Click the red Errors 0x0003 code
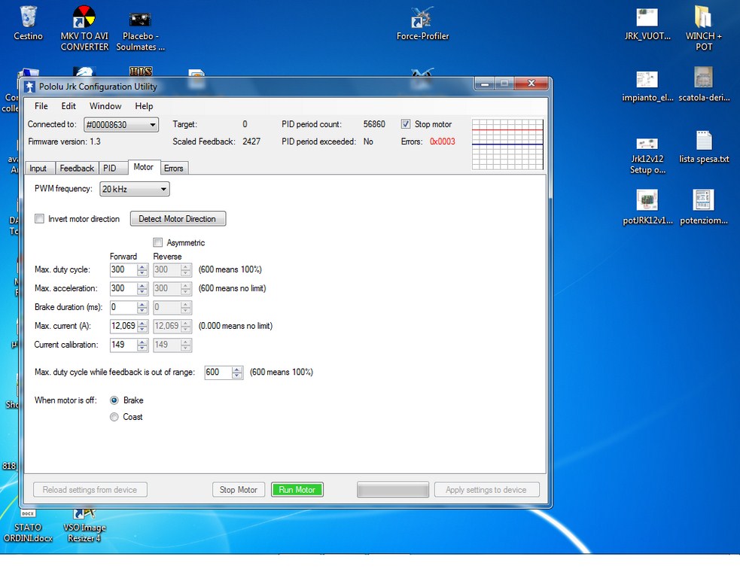This screenshot has height=578, width=740. click(442, 141)
